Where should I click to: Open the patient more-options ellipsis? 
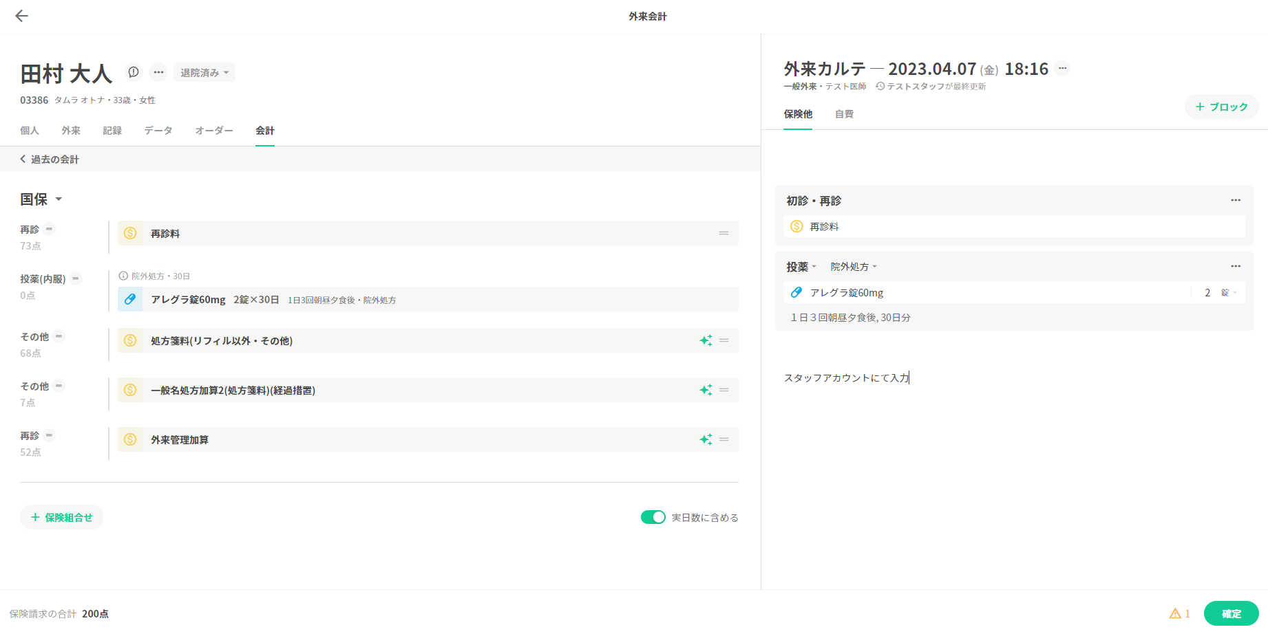click(158, 72)
